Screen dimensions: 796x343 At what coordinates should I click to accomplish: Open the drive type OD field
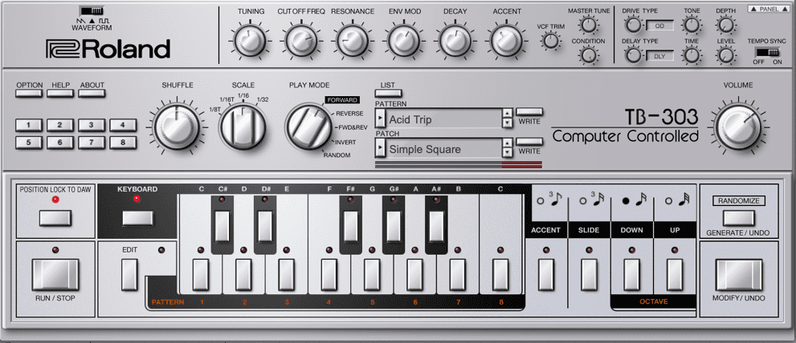pos(659,26)
